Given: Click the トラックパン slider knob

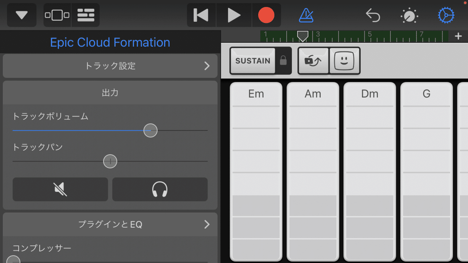Looking at the screenshot, I should [110, 161].
